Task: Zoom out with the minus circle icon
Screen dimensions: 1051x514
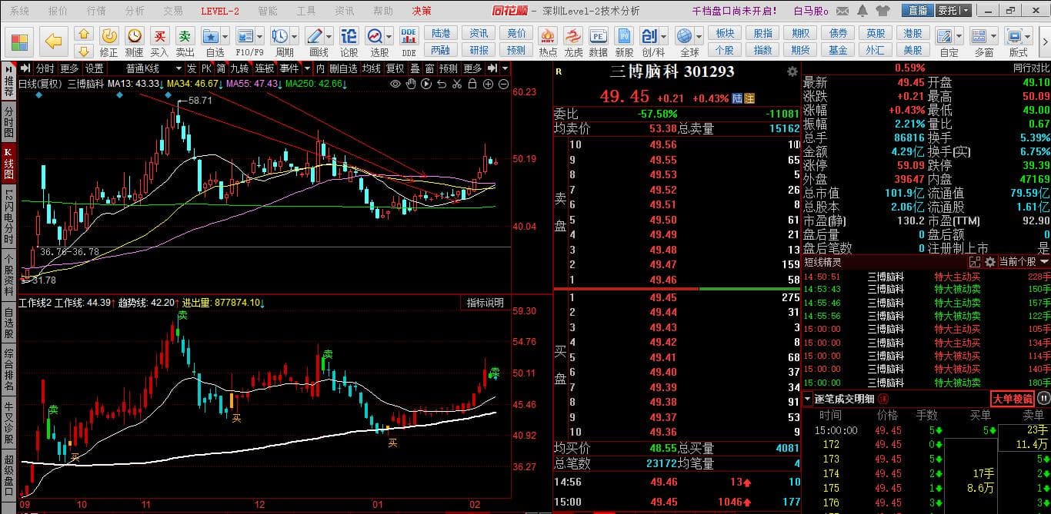Action: coord(502,84)
